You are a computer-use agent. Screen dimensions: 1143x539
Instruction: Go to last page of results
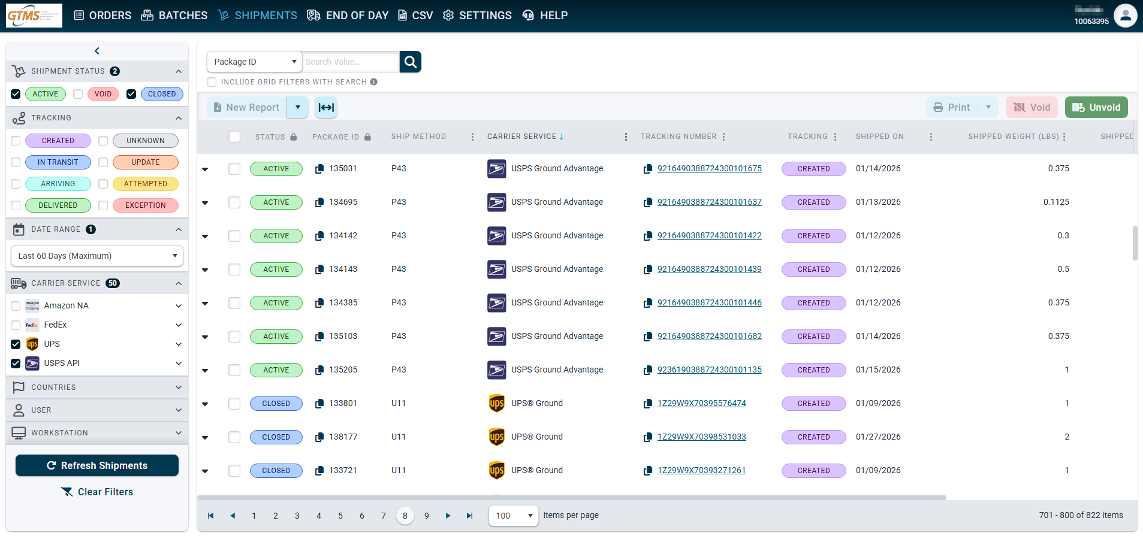[469, 516]
